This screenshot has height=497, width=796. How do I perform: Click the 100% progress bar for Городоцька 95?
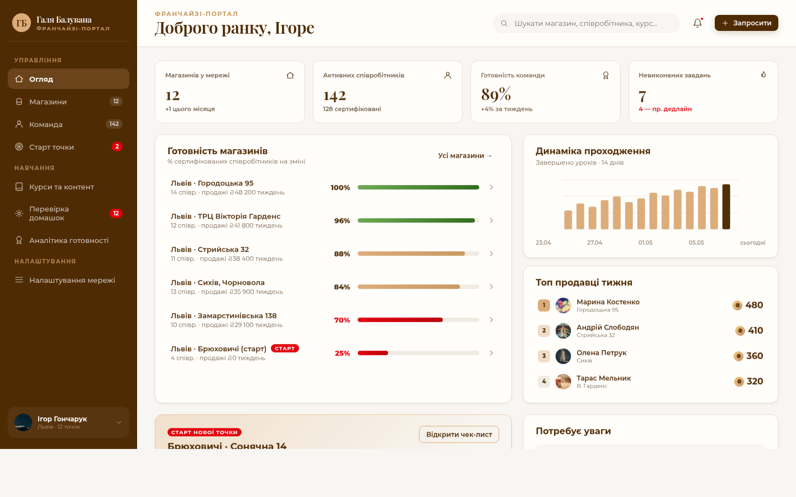click(x=418, y=187)
